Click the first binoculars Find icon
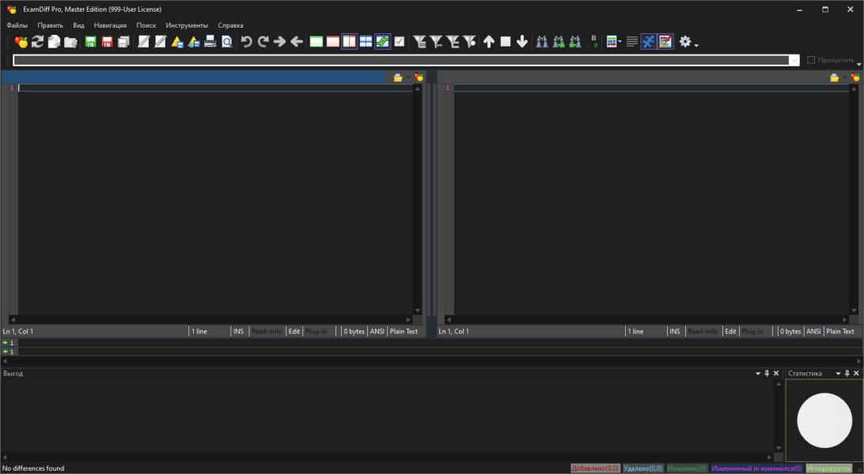 click(542, 42)
